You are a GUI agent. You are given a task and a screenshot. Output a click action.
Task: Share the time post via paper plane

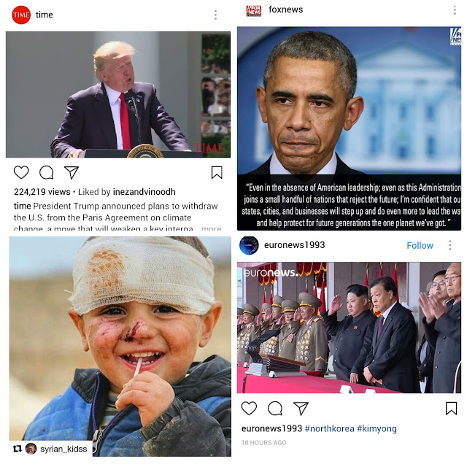pos(72,172)
